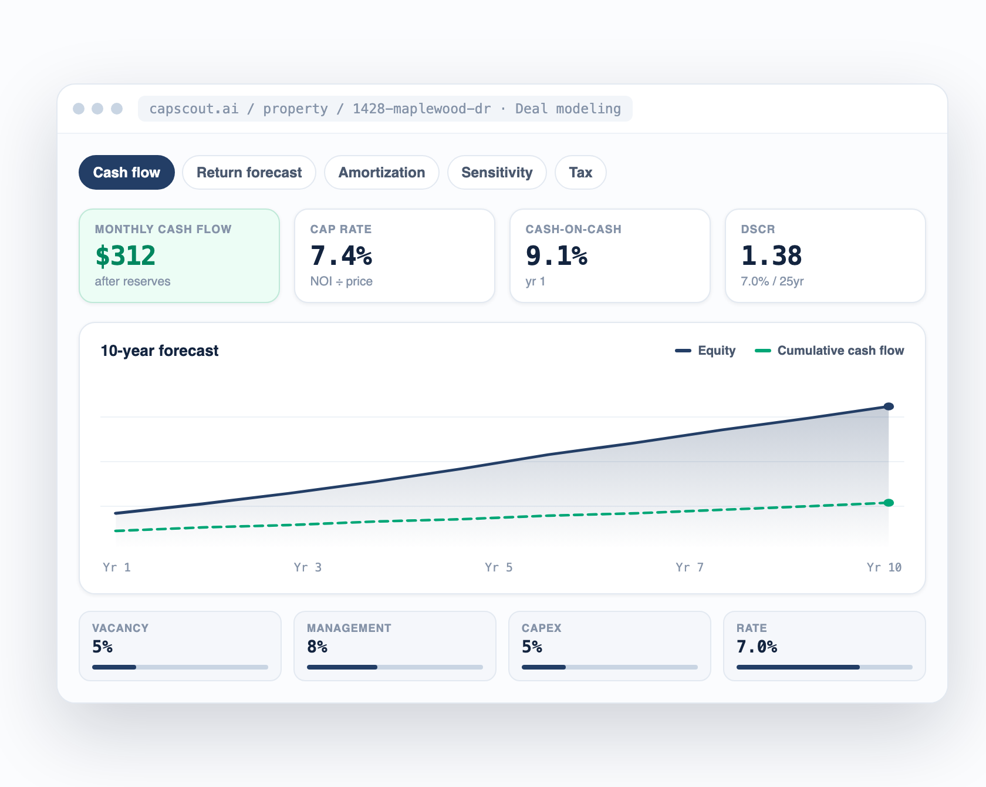Viewport: 986px width, 787px height.
Task: Toggle the Equity series in the legend
Action: [705, 351]
